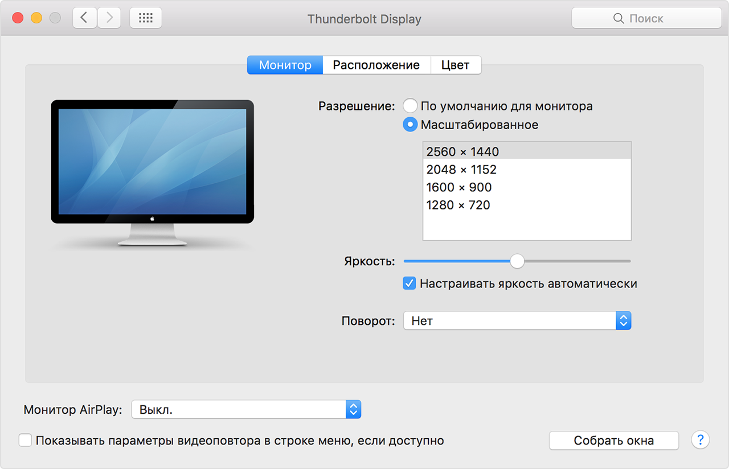
Task: Show all preferences with grid icon
Action: 146,18
